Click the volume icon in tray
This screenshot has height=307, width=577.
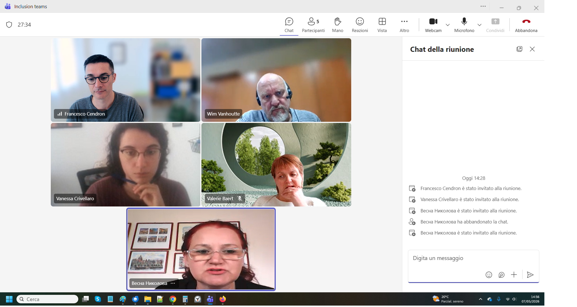pyautogui.click(x=514, y=299)
